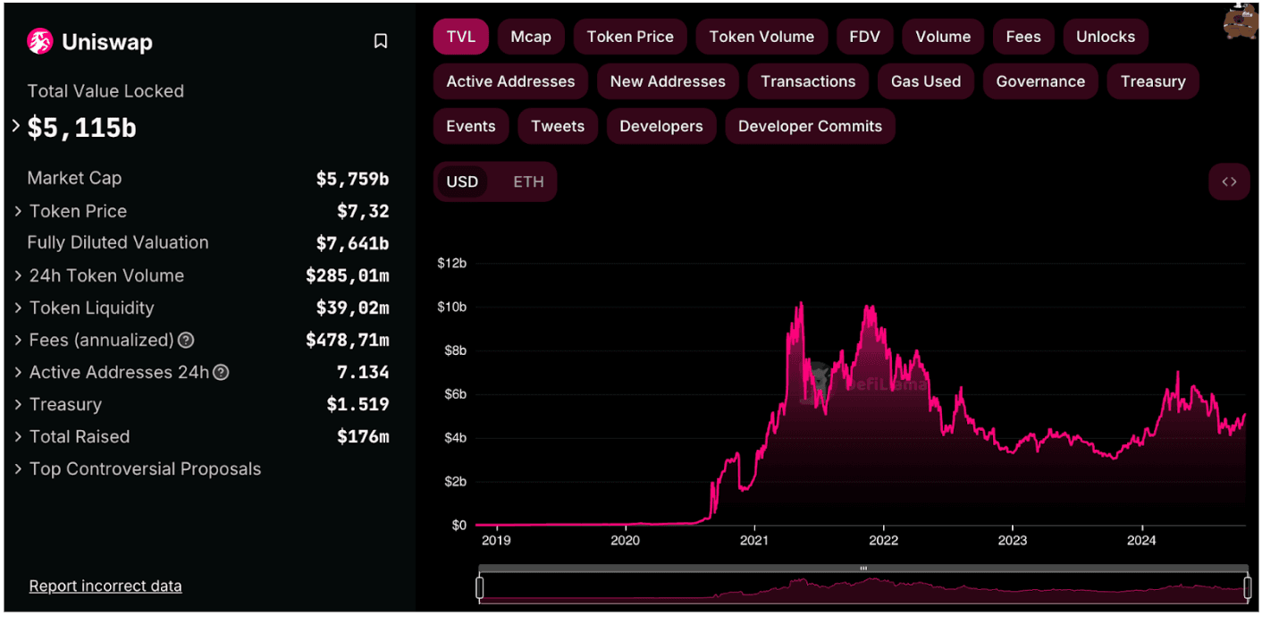
Task: Toggle the FDV chart metric
Action: pos(864,37)
